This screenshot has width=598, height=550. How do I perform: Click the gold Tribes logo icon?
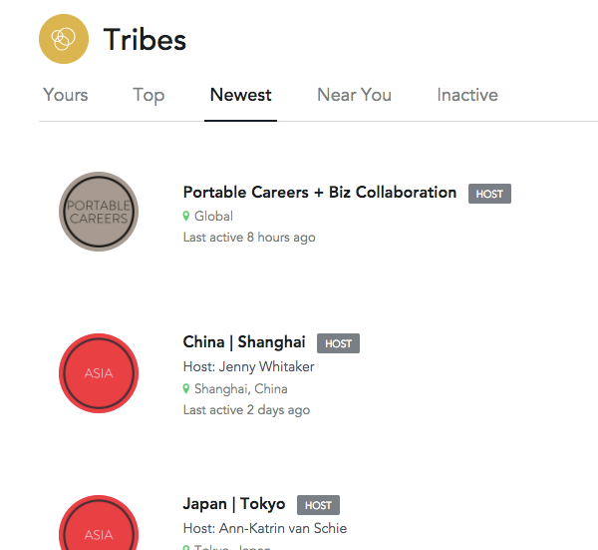[64, 39]
